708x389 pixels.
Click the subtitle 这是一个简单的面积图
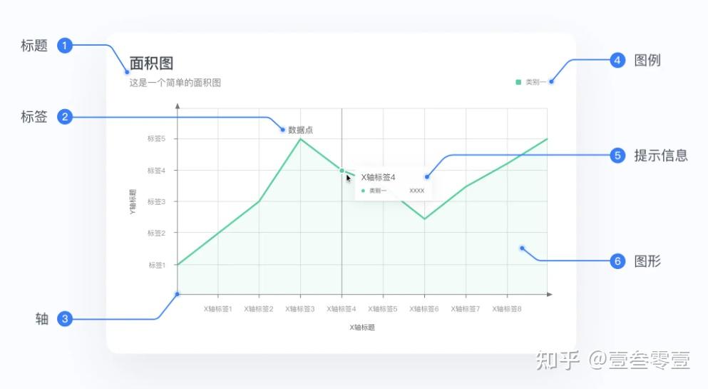[x=175, y=83]
